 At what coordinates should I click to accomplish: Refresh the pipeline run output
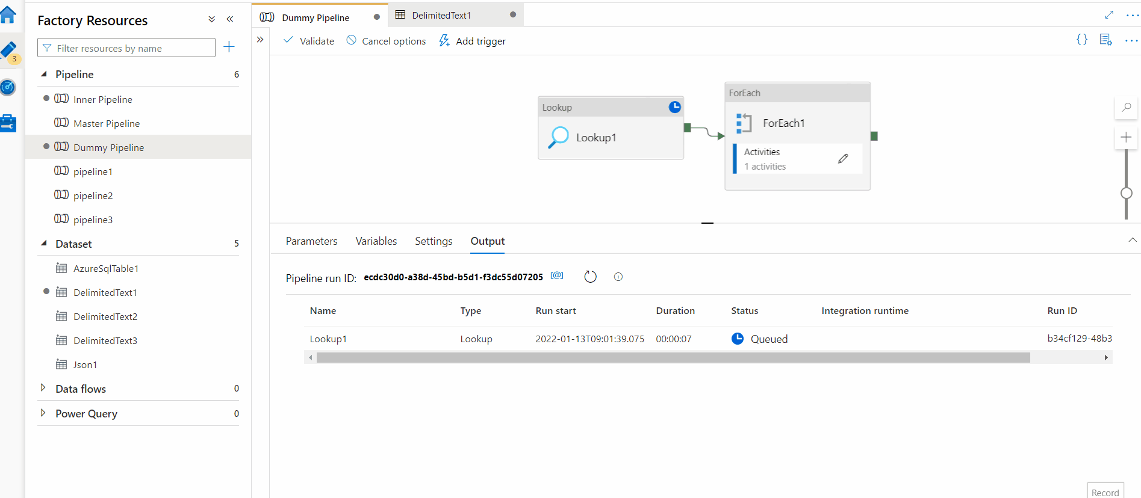[590, 277]
